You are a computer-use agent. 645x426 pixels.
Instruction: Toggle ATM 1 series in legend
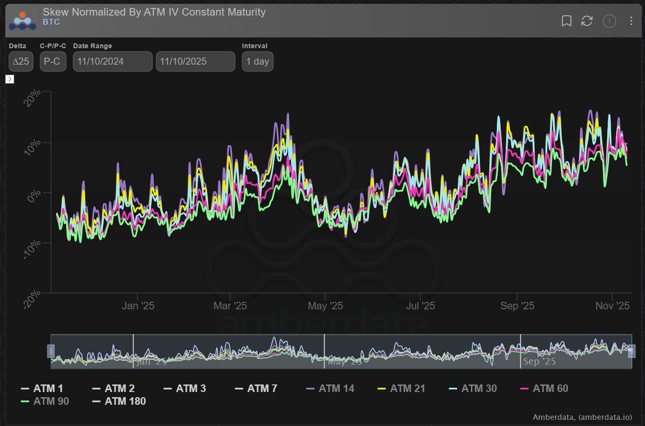click(x=42, y=388)
